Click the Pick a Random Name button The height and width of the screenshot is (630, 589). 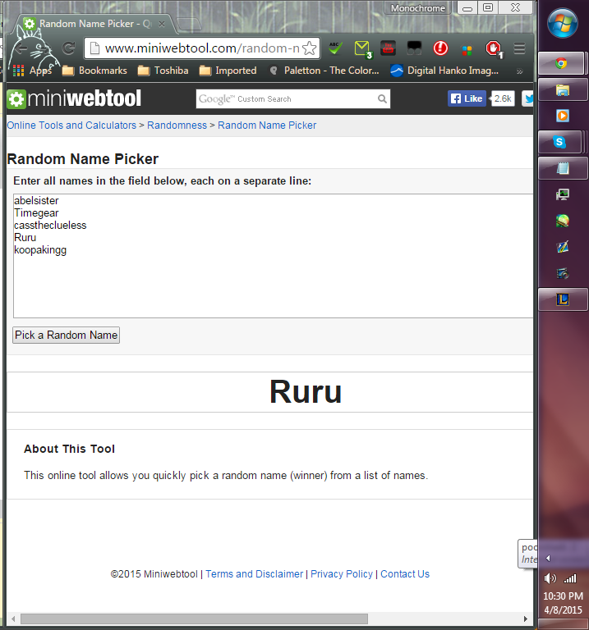coord(66,335)
